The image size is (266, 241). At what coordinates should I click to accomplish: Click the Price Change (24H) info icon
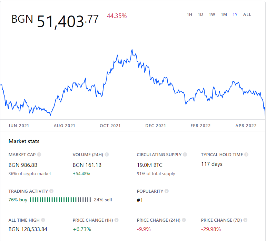click(x=184, y=220)
